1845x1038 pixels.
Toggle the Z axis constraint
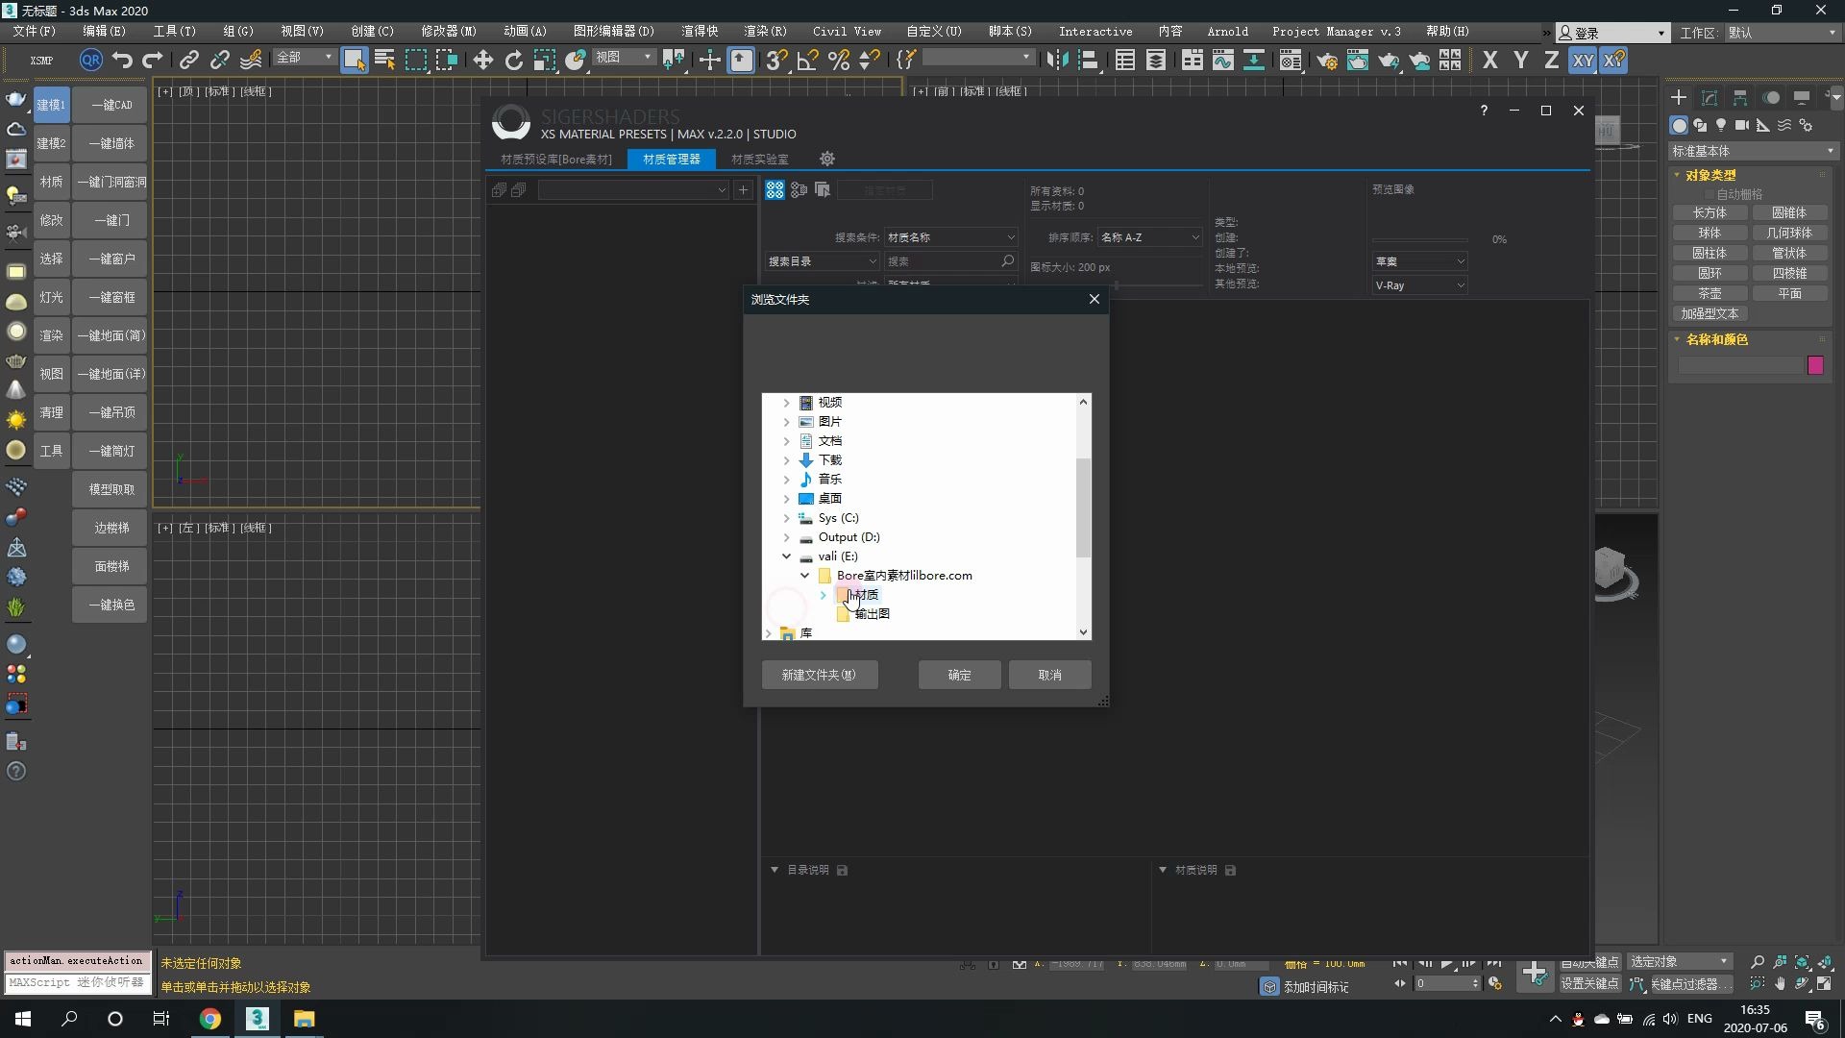pyautogui.click(x=1552, y=61)
